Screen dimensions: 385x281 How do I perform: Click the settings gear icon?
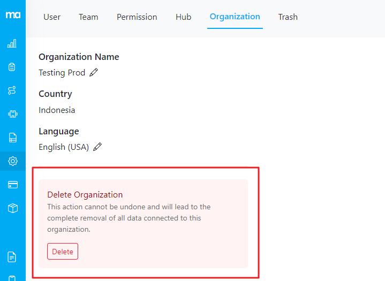click(x=12, y=161)
